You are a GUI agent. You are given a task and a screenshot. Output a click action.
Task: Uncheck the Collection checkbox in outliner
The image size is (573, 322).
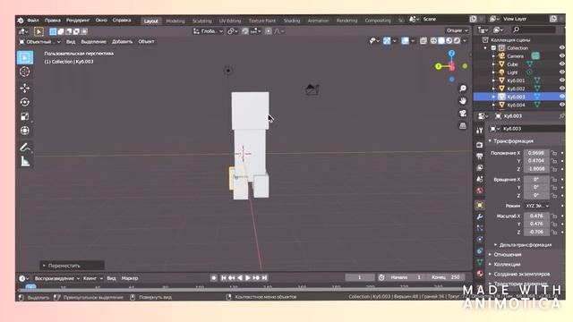[493, 47]
